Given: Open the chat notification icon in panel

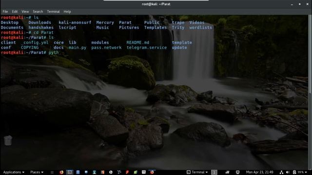Looking at the screenshot, I should [237, 172].
